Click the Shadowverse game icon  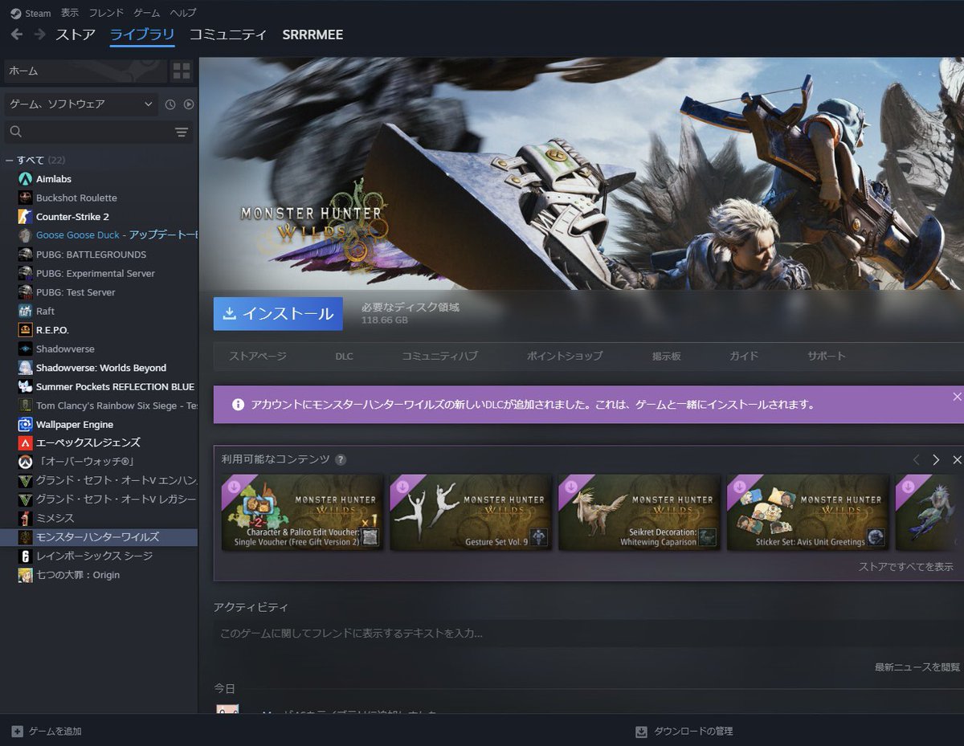coord(25,349)
